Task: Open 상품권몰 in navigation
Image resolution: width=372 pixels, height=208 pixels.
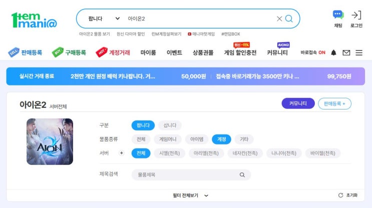Action: click(x=203, y=52)
